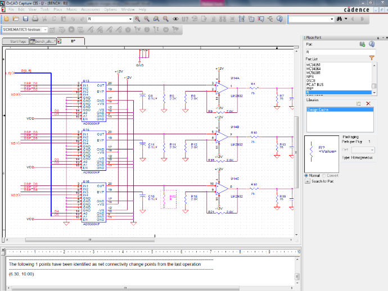This screenshot has width=388, height=291.
Task: Open the Edit menu
Action: (21, 10)
